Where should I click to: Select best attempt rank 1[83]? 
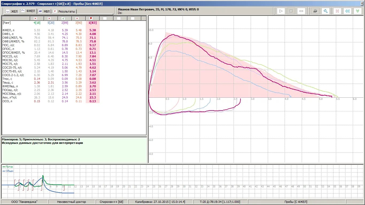(92, 23)
